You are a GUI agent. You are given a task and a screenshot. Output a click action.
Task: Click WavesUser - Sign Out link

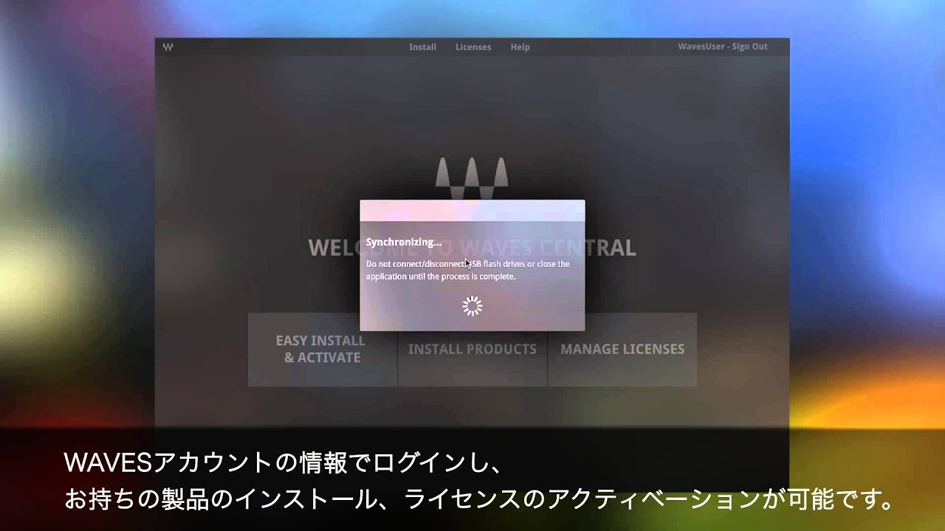[723, 46]
